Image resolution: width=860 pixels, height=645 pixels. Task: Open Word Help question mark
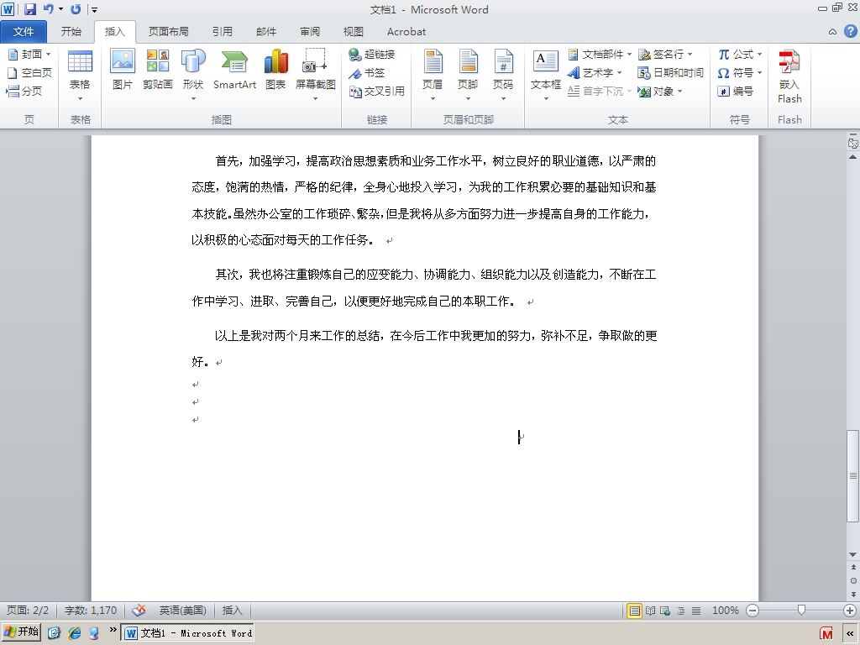tap(850, 31)
